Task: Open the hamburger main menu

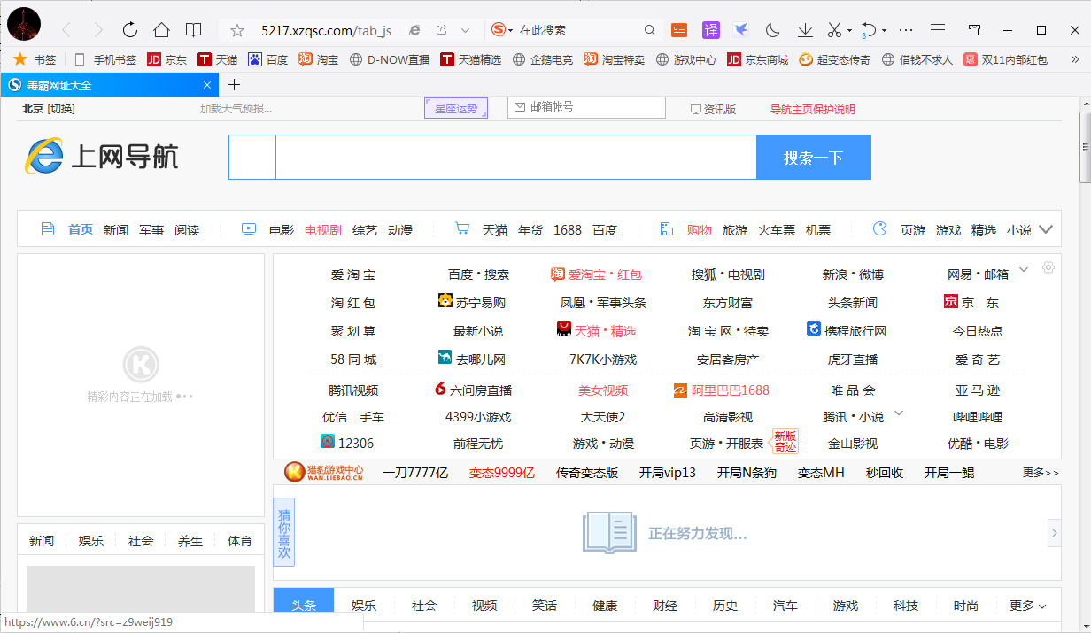Action: 937,29
